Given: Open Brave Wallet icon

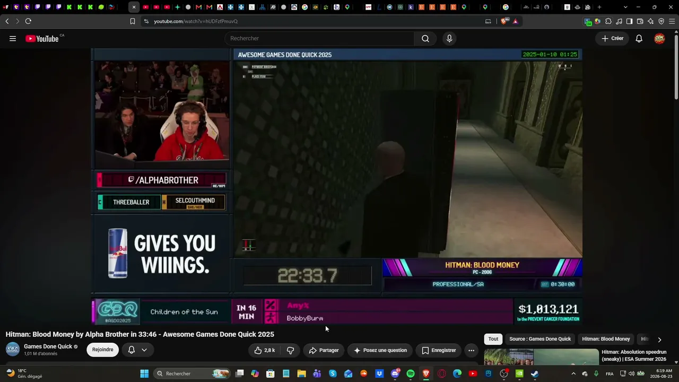Looking at the screenshot, I should (640, 21).
